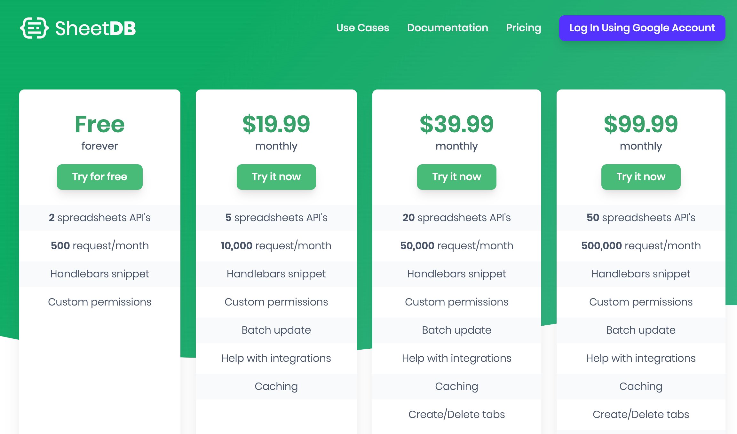Click the SheetDB logo icon
Viewport: 737px width, 434px height.
pyautogui.click(x=34, y=28)
